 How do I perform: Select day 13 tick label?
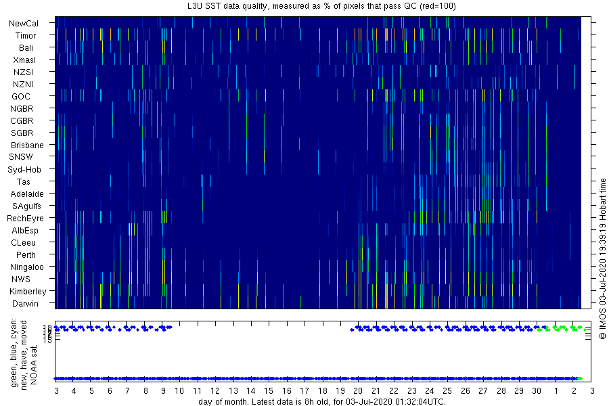pyautogui.click(x=233, y=391)
